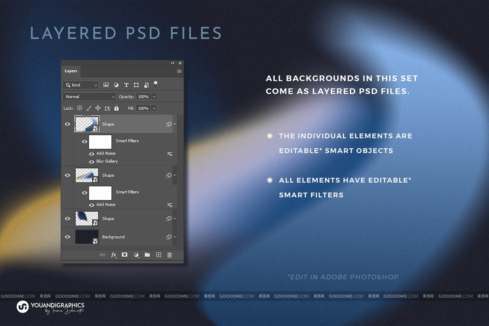Create new fill or adjustment layer

pyautogui.click(x=136, y=255)
